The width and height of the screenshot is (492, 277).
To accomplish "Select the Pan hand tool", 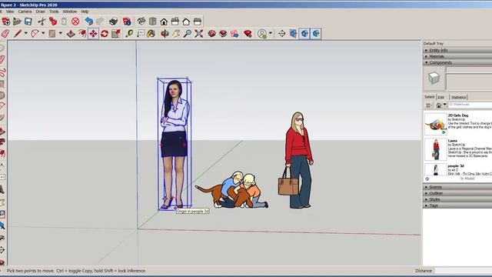I will tap(176, 34).
